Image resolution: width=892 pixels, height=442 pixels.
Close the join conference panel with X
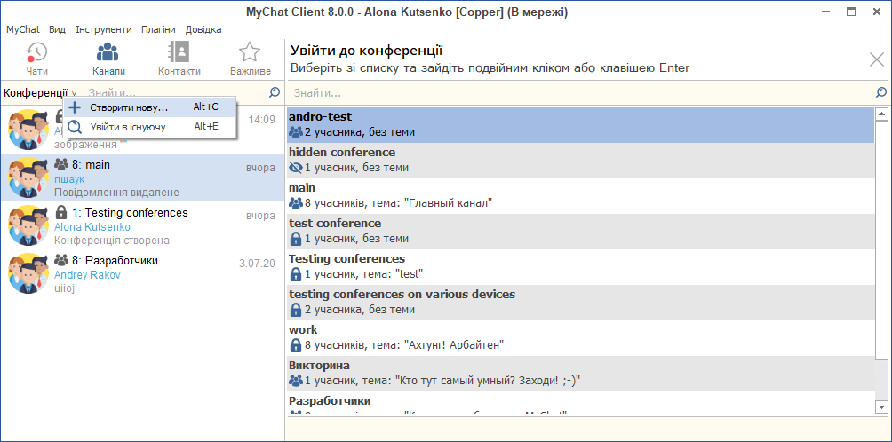(x=876, y=59)
